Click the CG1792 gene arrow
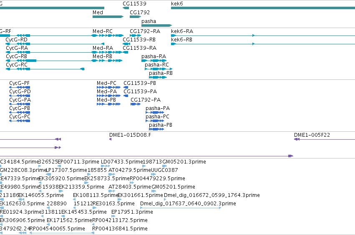This screenshot has width=355, height=235. [x=136, y=17]
